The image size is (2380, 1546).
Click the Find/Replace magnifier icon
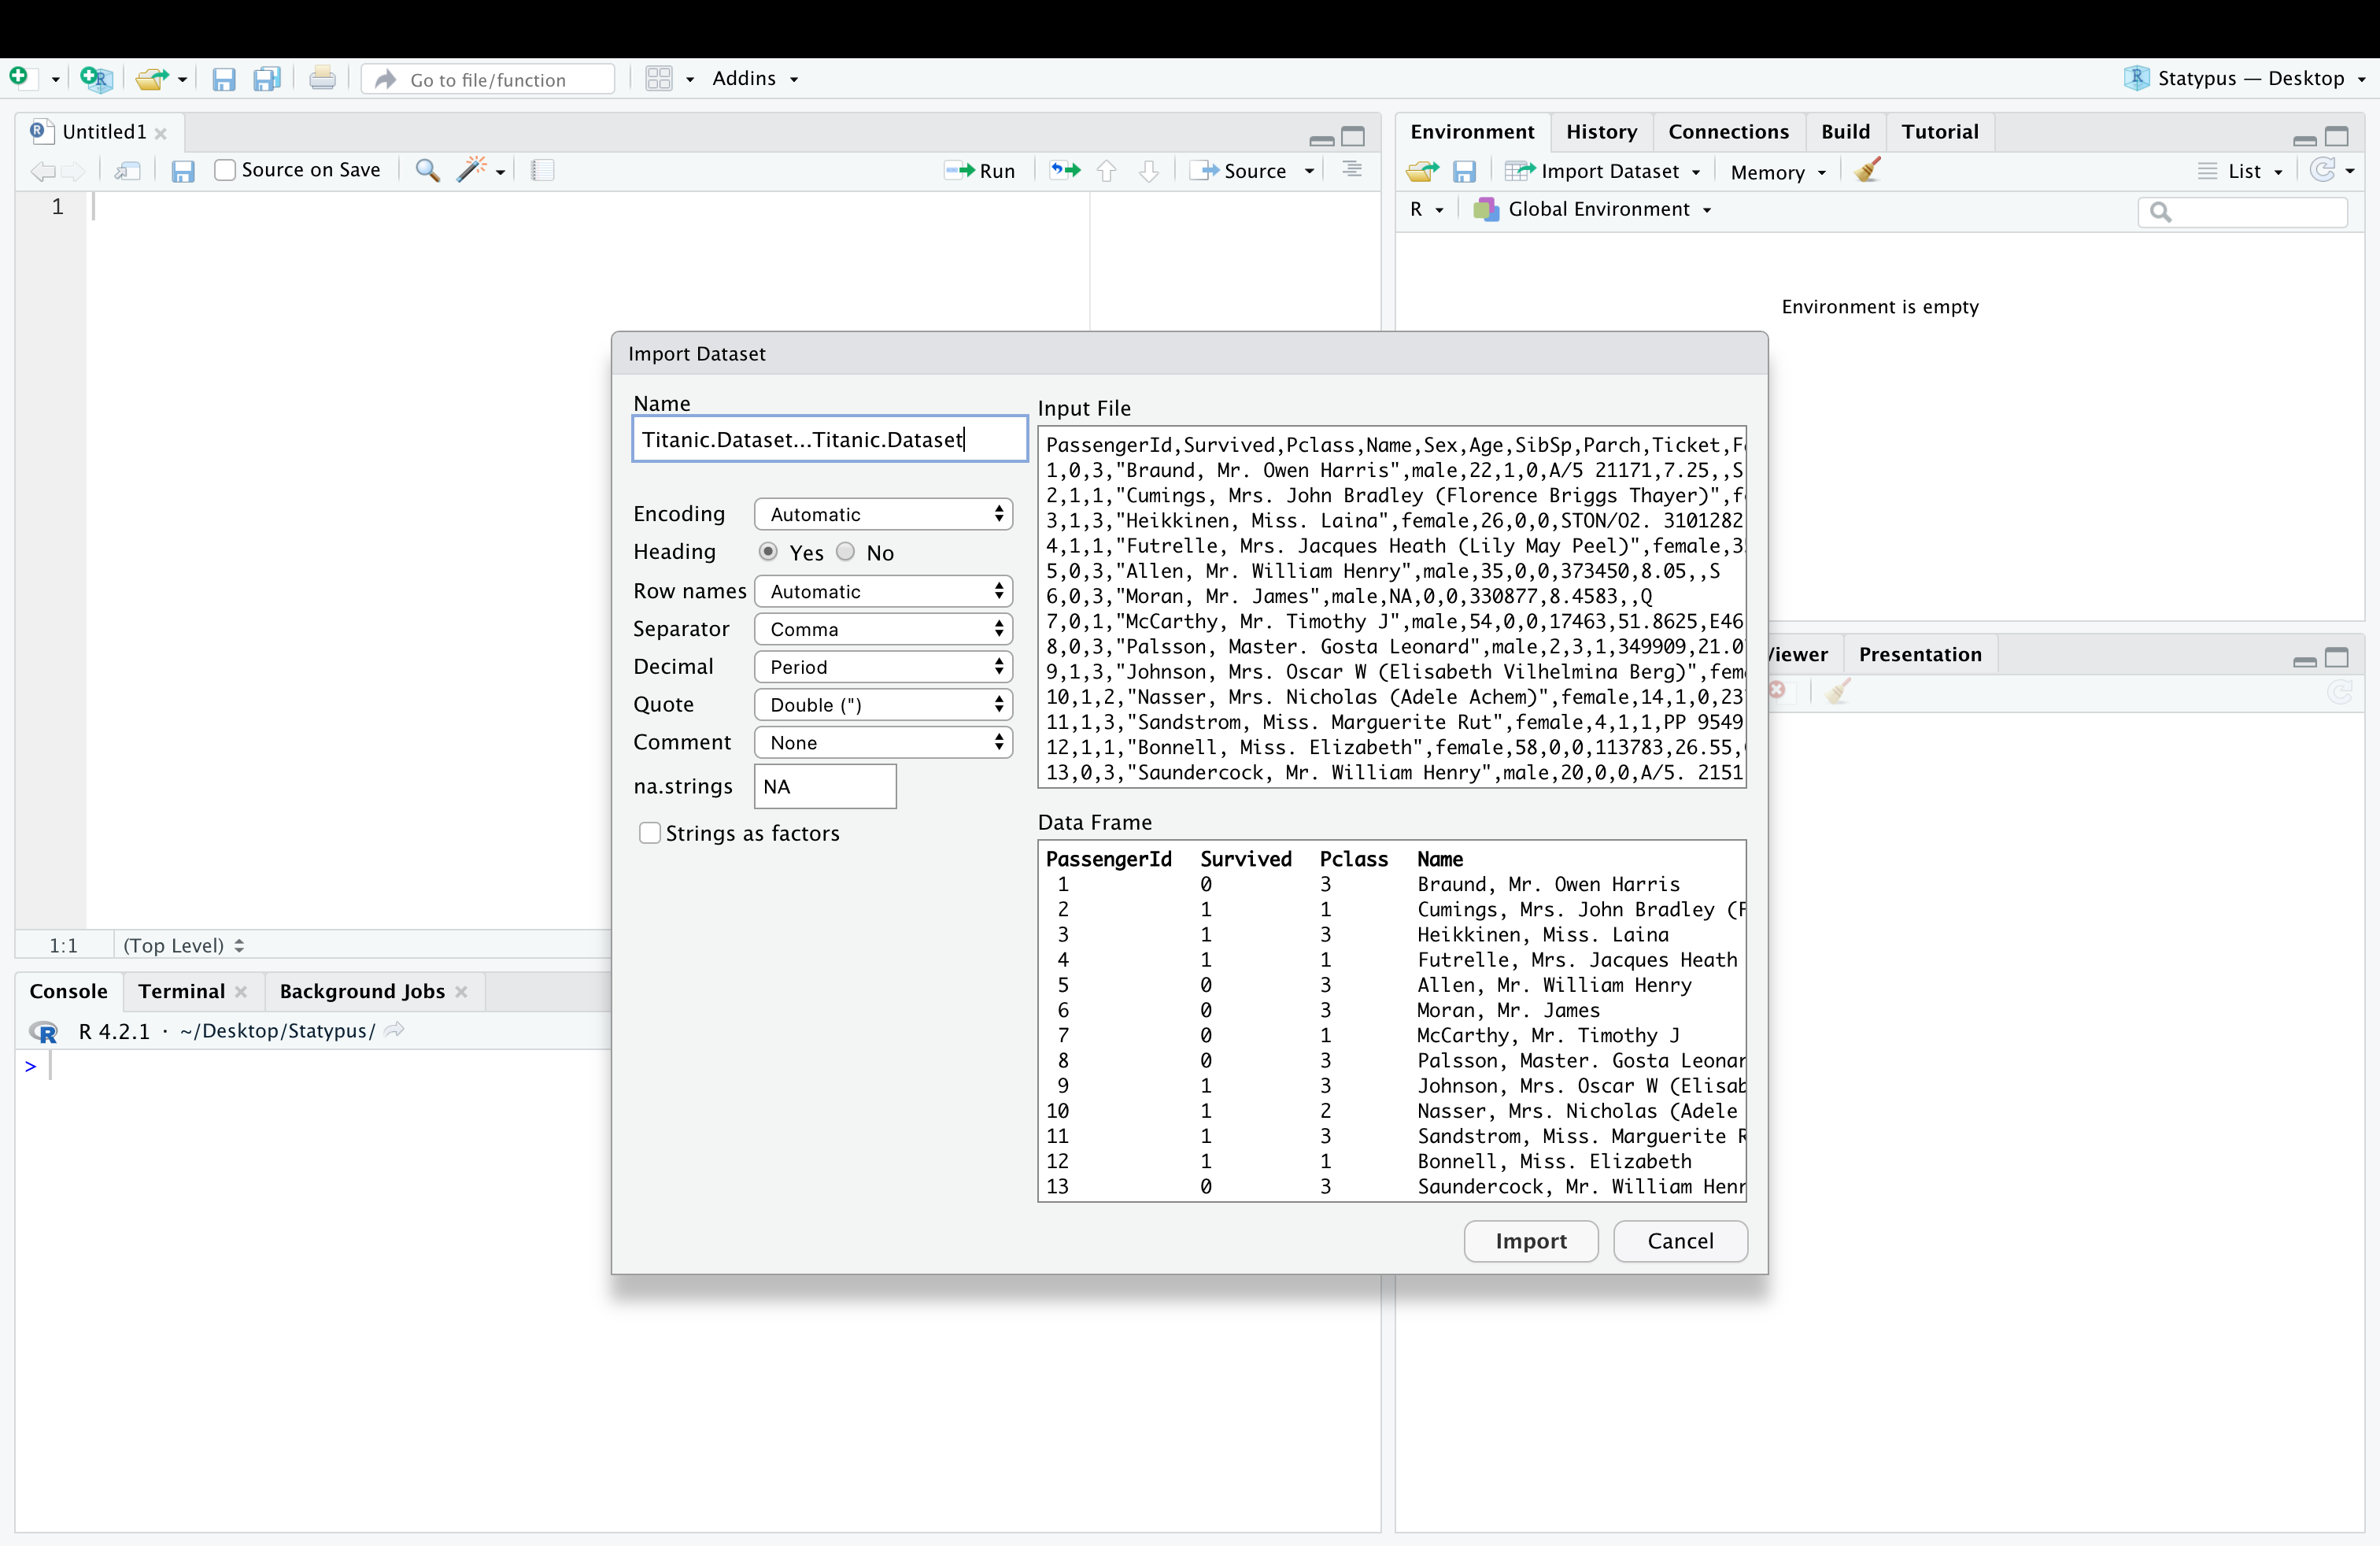pos(427,171)
